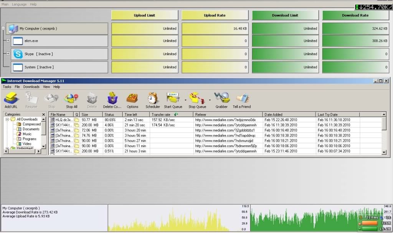The width and height of the screenshot is (393, 233).
Task: Click the Resume toolbar icon
Action: pos(31,98)
